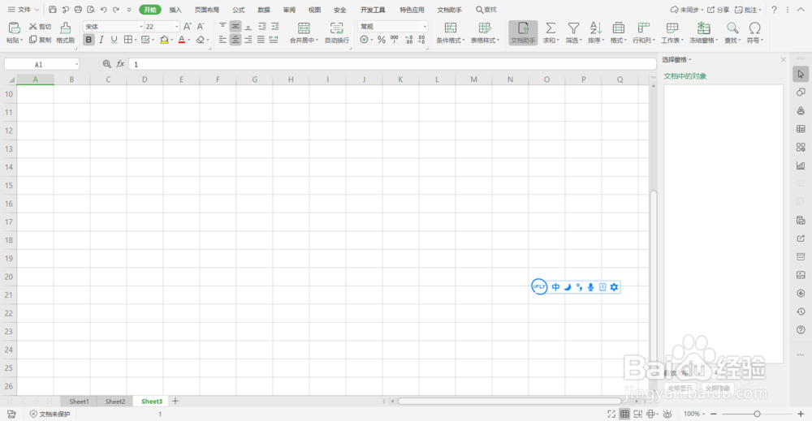
Task: Toggle align text right
Action: point(248,40)
